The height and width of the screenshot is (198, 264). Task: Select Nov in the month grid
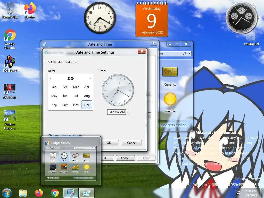coord(76,105)
